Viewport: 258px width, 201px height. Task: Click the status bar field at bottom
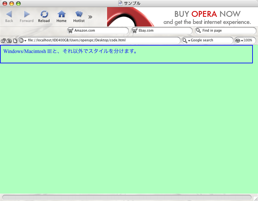(127, 197)
